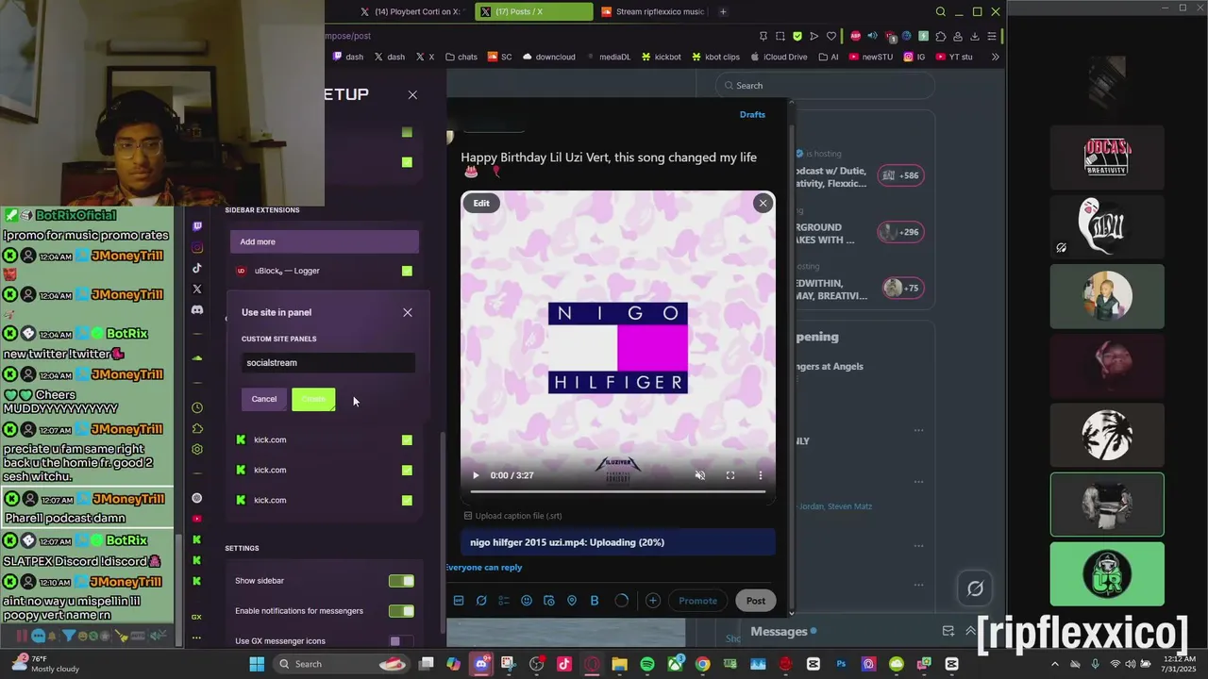The image size is (1208, 679).
Task: Open the X panel in the sidebar
Action: tap(197, 289)
